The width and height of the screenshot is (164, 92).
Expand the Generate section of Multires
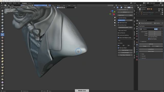click(143, 56)
